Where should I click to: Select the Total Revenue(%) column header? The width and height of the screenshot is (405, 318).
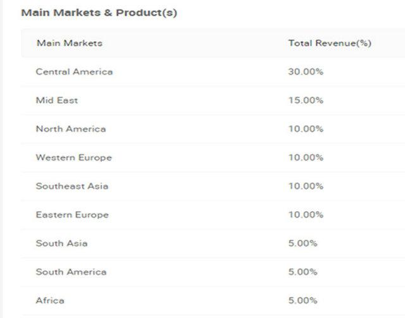tap(330, 43)
